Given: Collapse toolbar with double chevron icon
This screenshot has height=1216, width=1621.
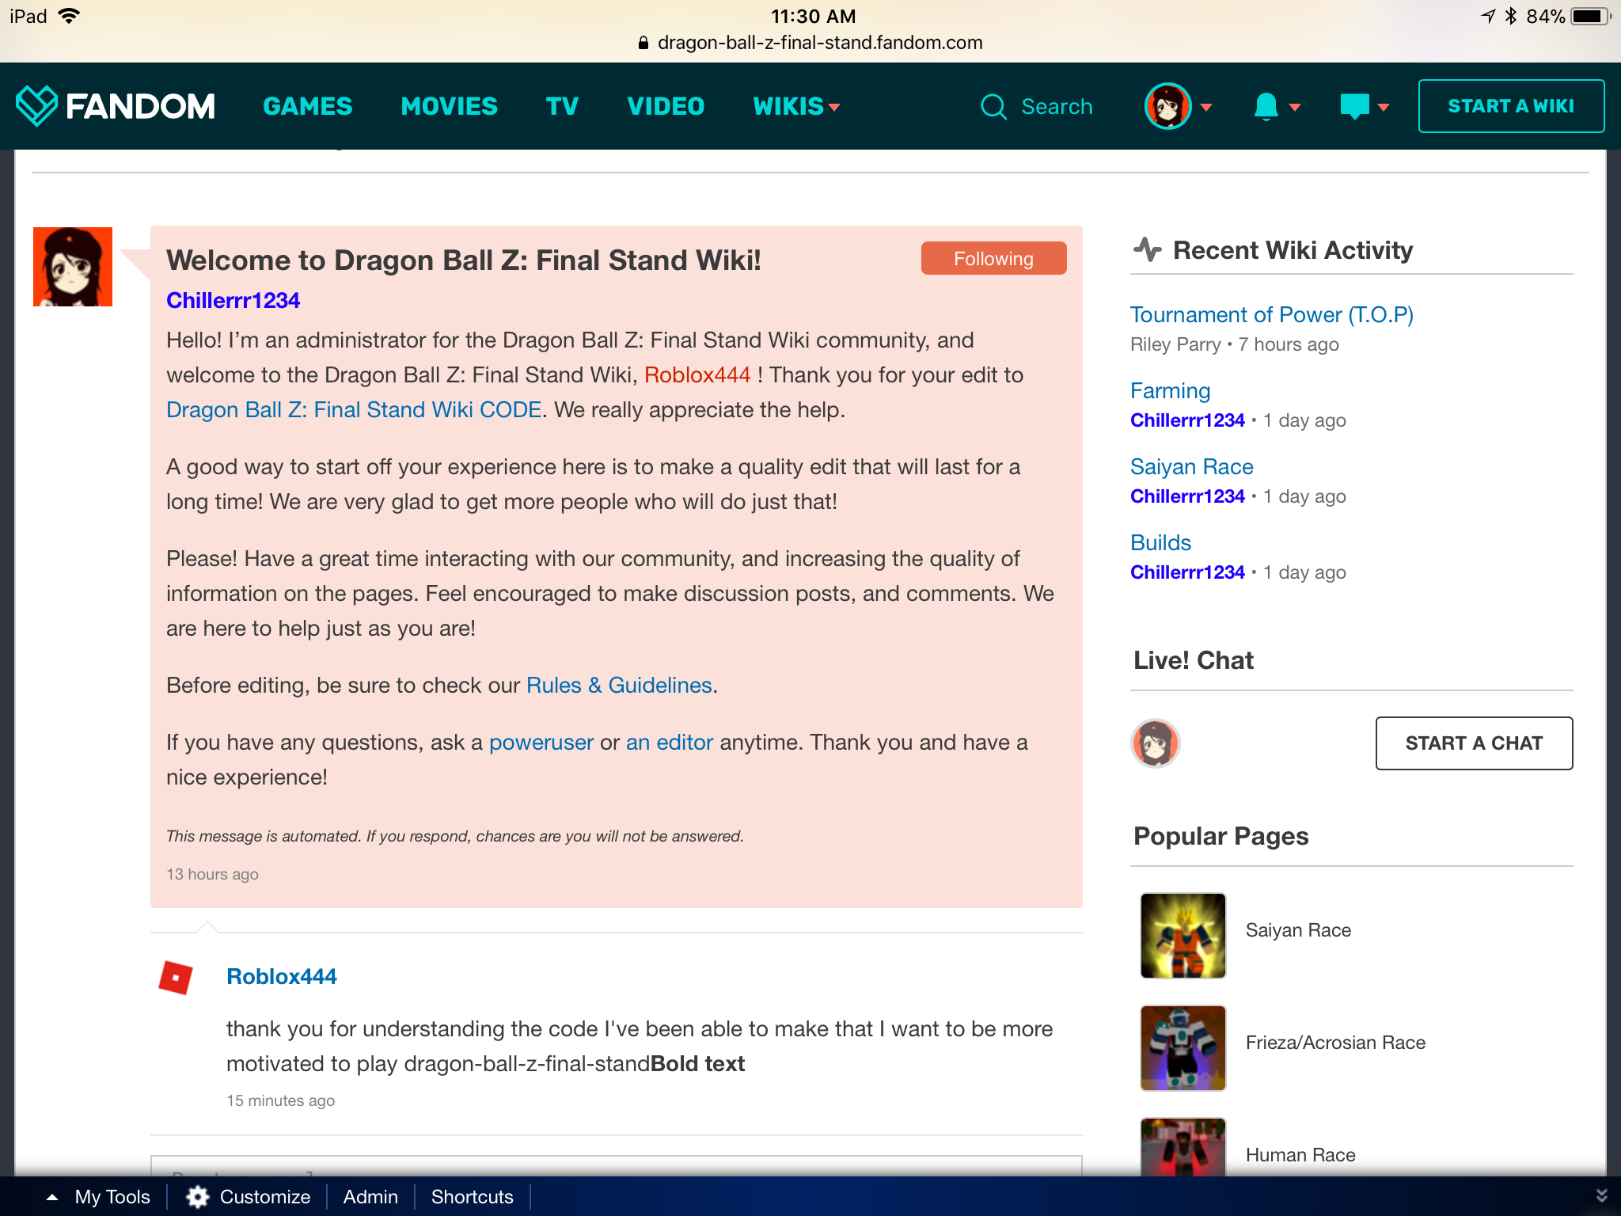Looking at the screenshot, I should point(1601,1195).
